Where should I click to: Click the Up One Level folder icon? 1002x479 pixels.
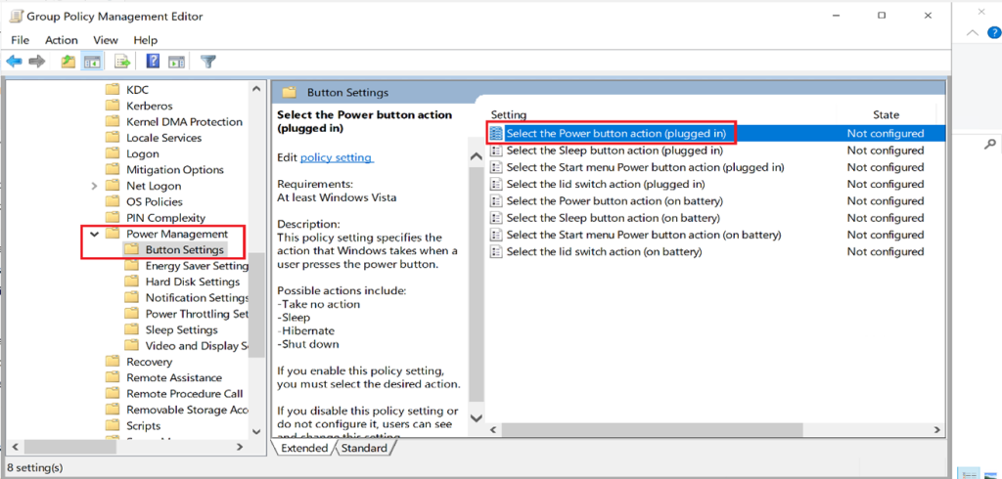(x=68, y=62)
